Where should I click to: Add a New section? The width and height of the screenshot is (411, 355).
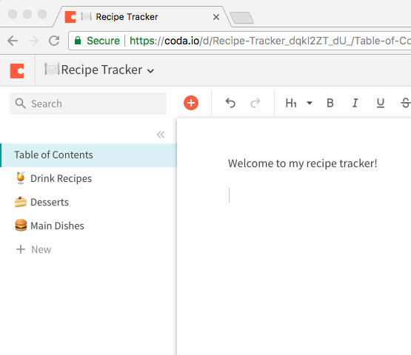point(33,249)
